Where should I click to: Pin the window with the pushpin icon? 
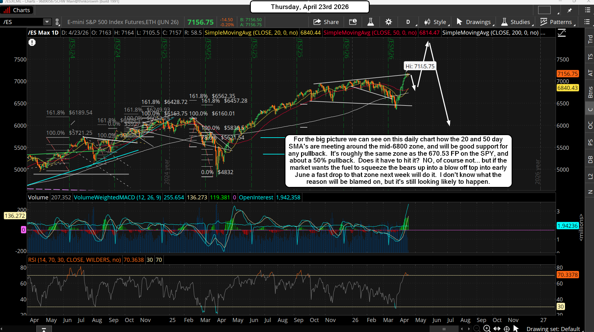[569, 10]
